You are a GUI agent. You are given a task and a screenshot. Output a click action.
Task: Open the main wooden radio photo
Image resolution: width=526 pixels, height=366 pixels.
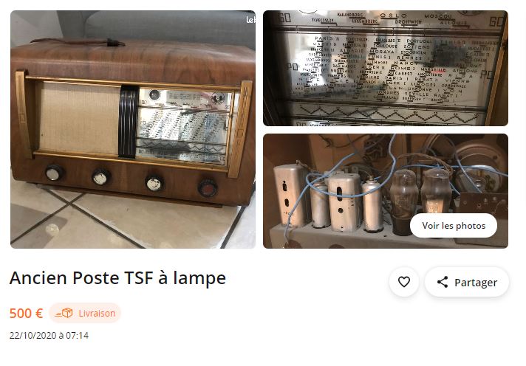[x=133, y=129]
